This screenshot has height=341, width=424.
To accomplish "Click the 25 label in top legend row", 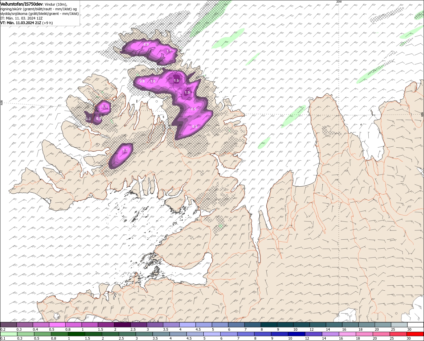I will [393, 329].
